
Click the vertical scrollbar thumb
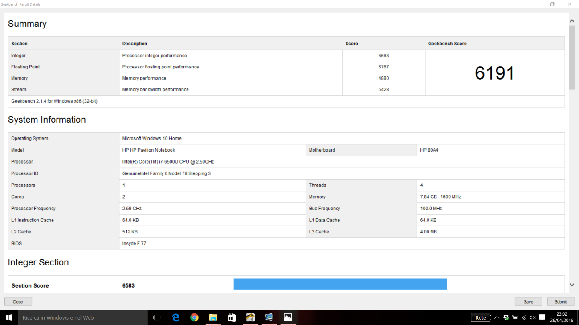(572, 58)
